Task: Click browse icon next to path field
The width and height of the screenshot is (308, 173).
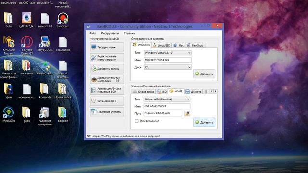Action: [x=187, y=113]
